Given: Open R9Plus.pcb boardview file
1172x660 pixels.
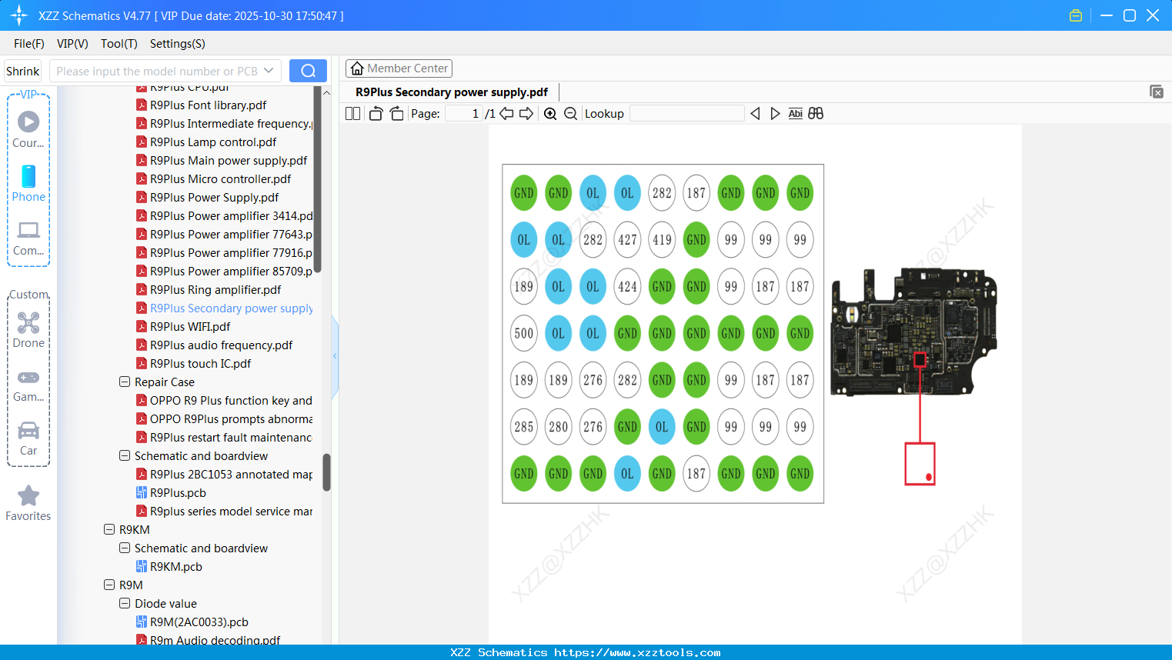Looking at the screenshot, I should [x=178, y=492].
